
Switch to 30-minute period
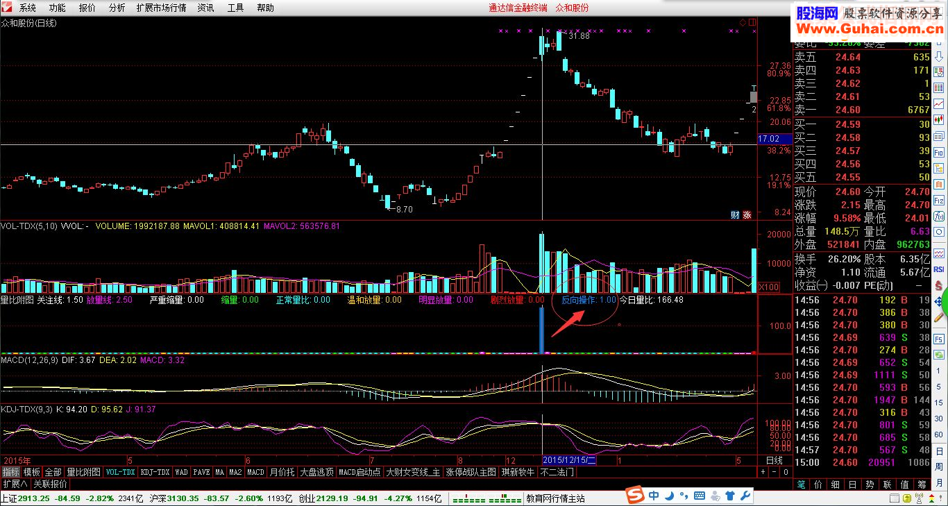[938, 419]
